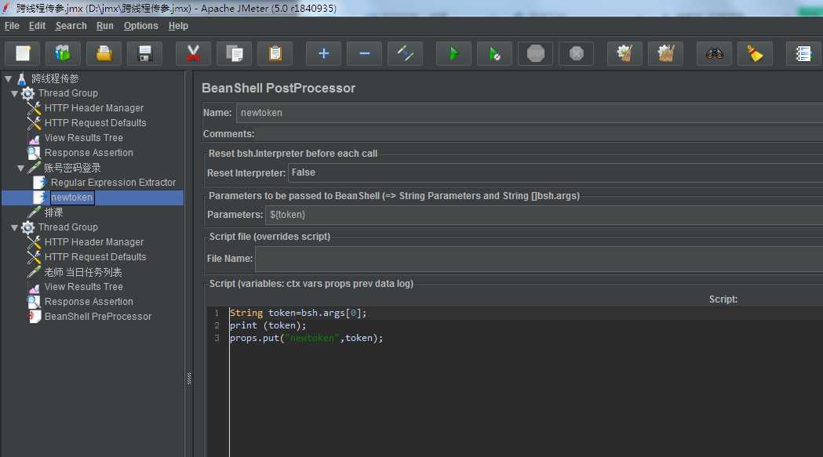Click the Function Helper list icon

803,53
